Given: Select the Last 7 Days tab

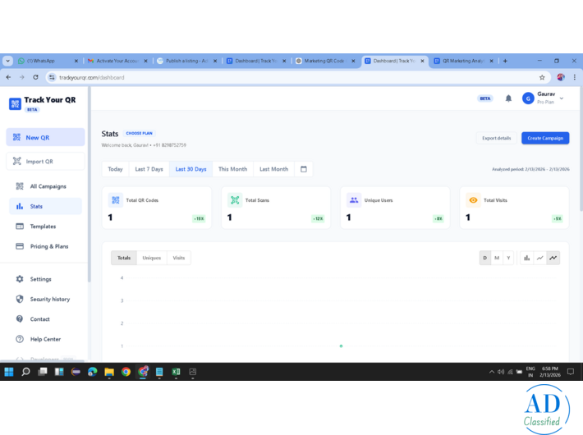Looking at the screenshot, I should click(x=149, y=169).
